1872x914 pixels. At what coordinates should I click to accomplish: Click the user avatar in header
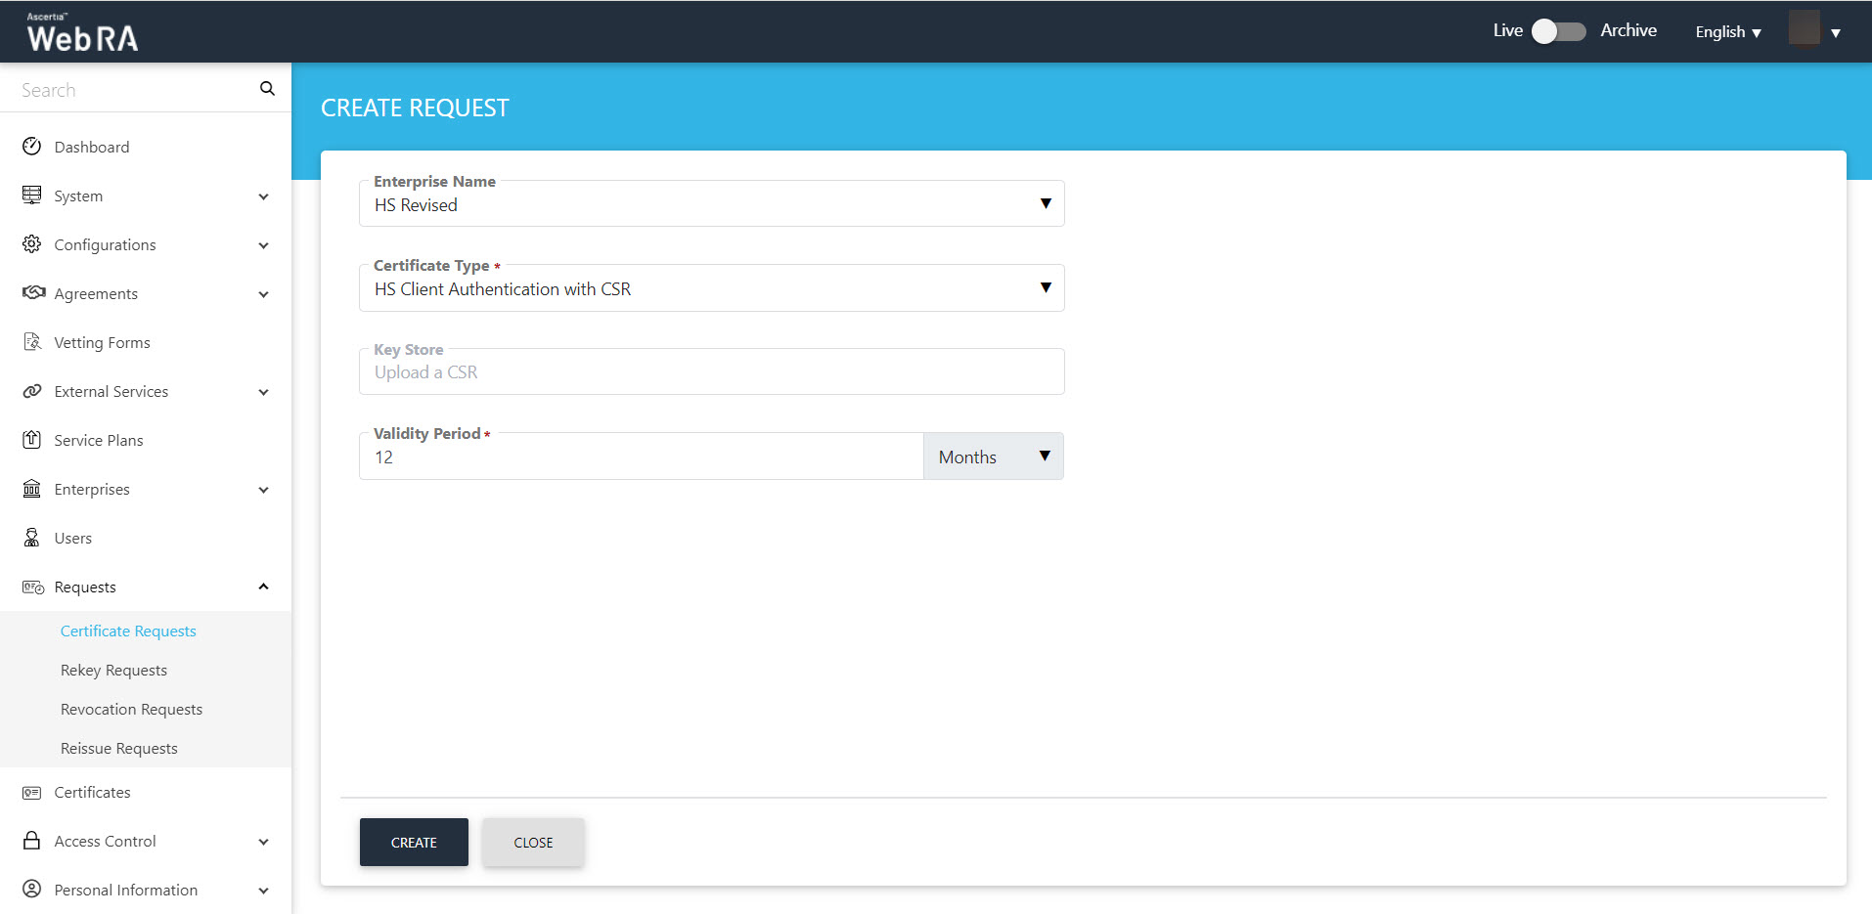(1805, 27)
